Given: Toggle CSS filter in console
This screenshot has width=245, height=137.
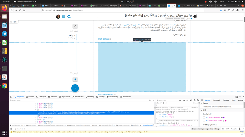Looking at the screenshot, I should point(223,129).
